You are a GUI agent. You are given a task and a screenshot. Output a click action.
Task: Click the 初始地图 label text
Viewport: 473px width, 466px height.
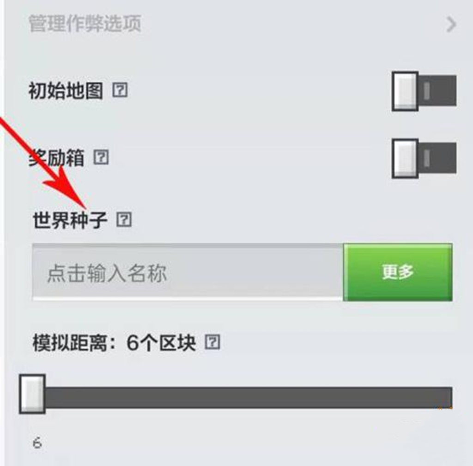tap(66, 91)
